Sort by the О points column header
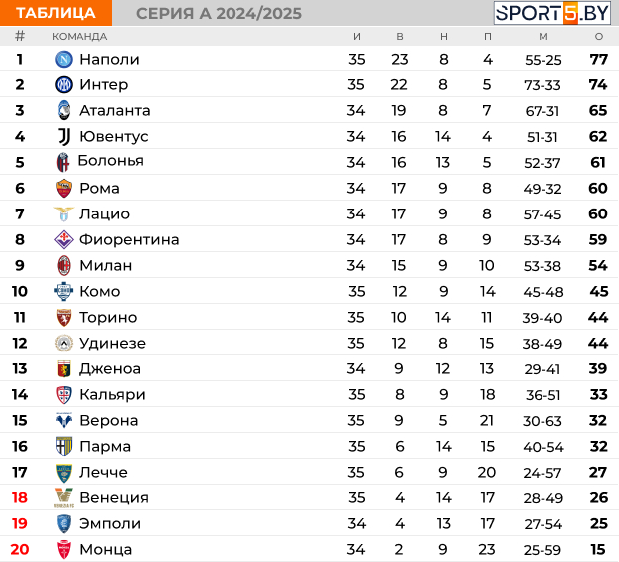Screen dimensions: 619x562 tap(599, 37)
